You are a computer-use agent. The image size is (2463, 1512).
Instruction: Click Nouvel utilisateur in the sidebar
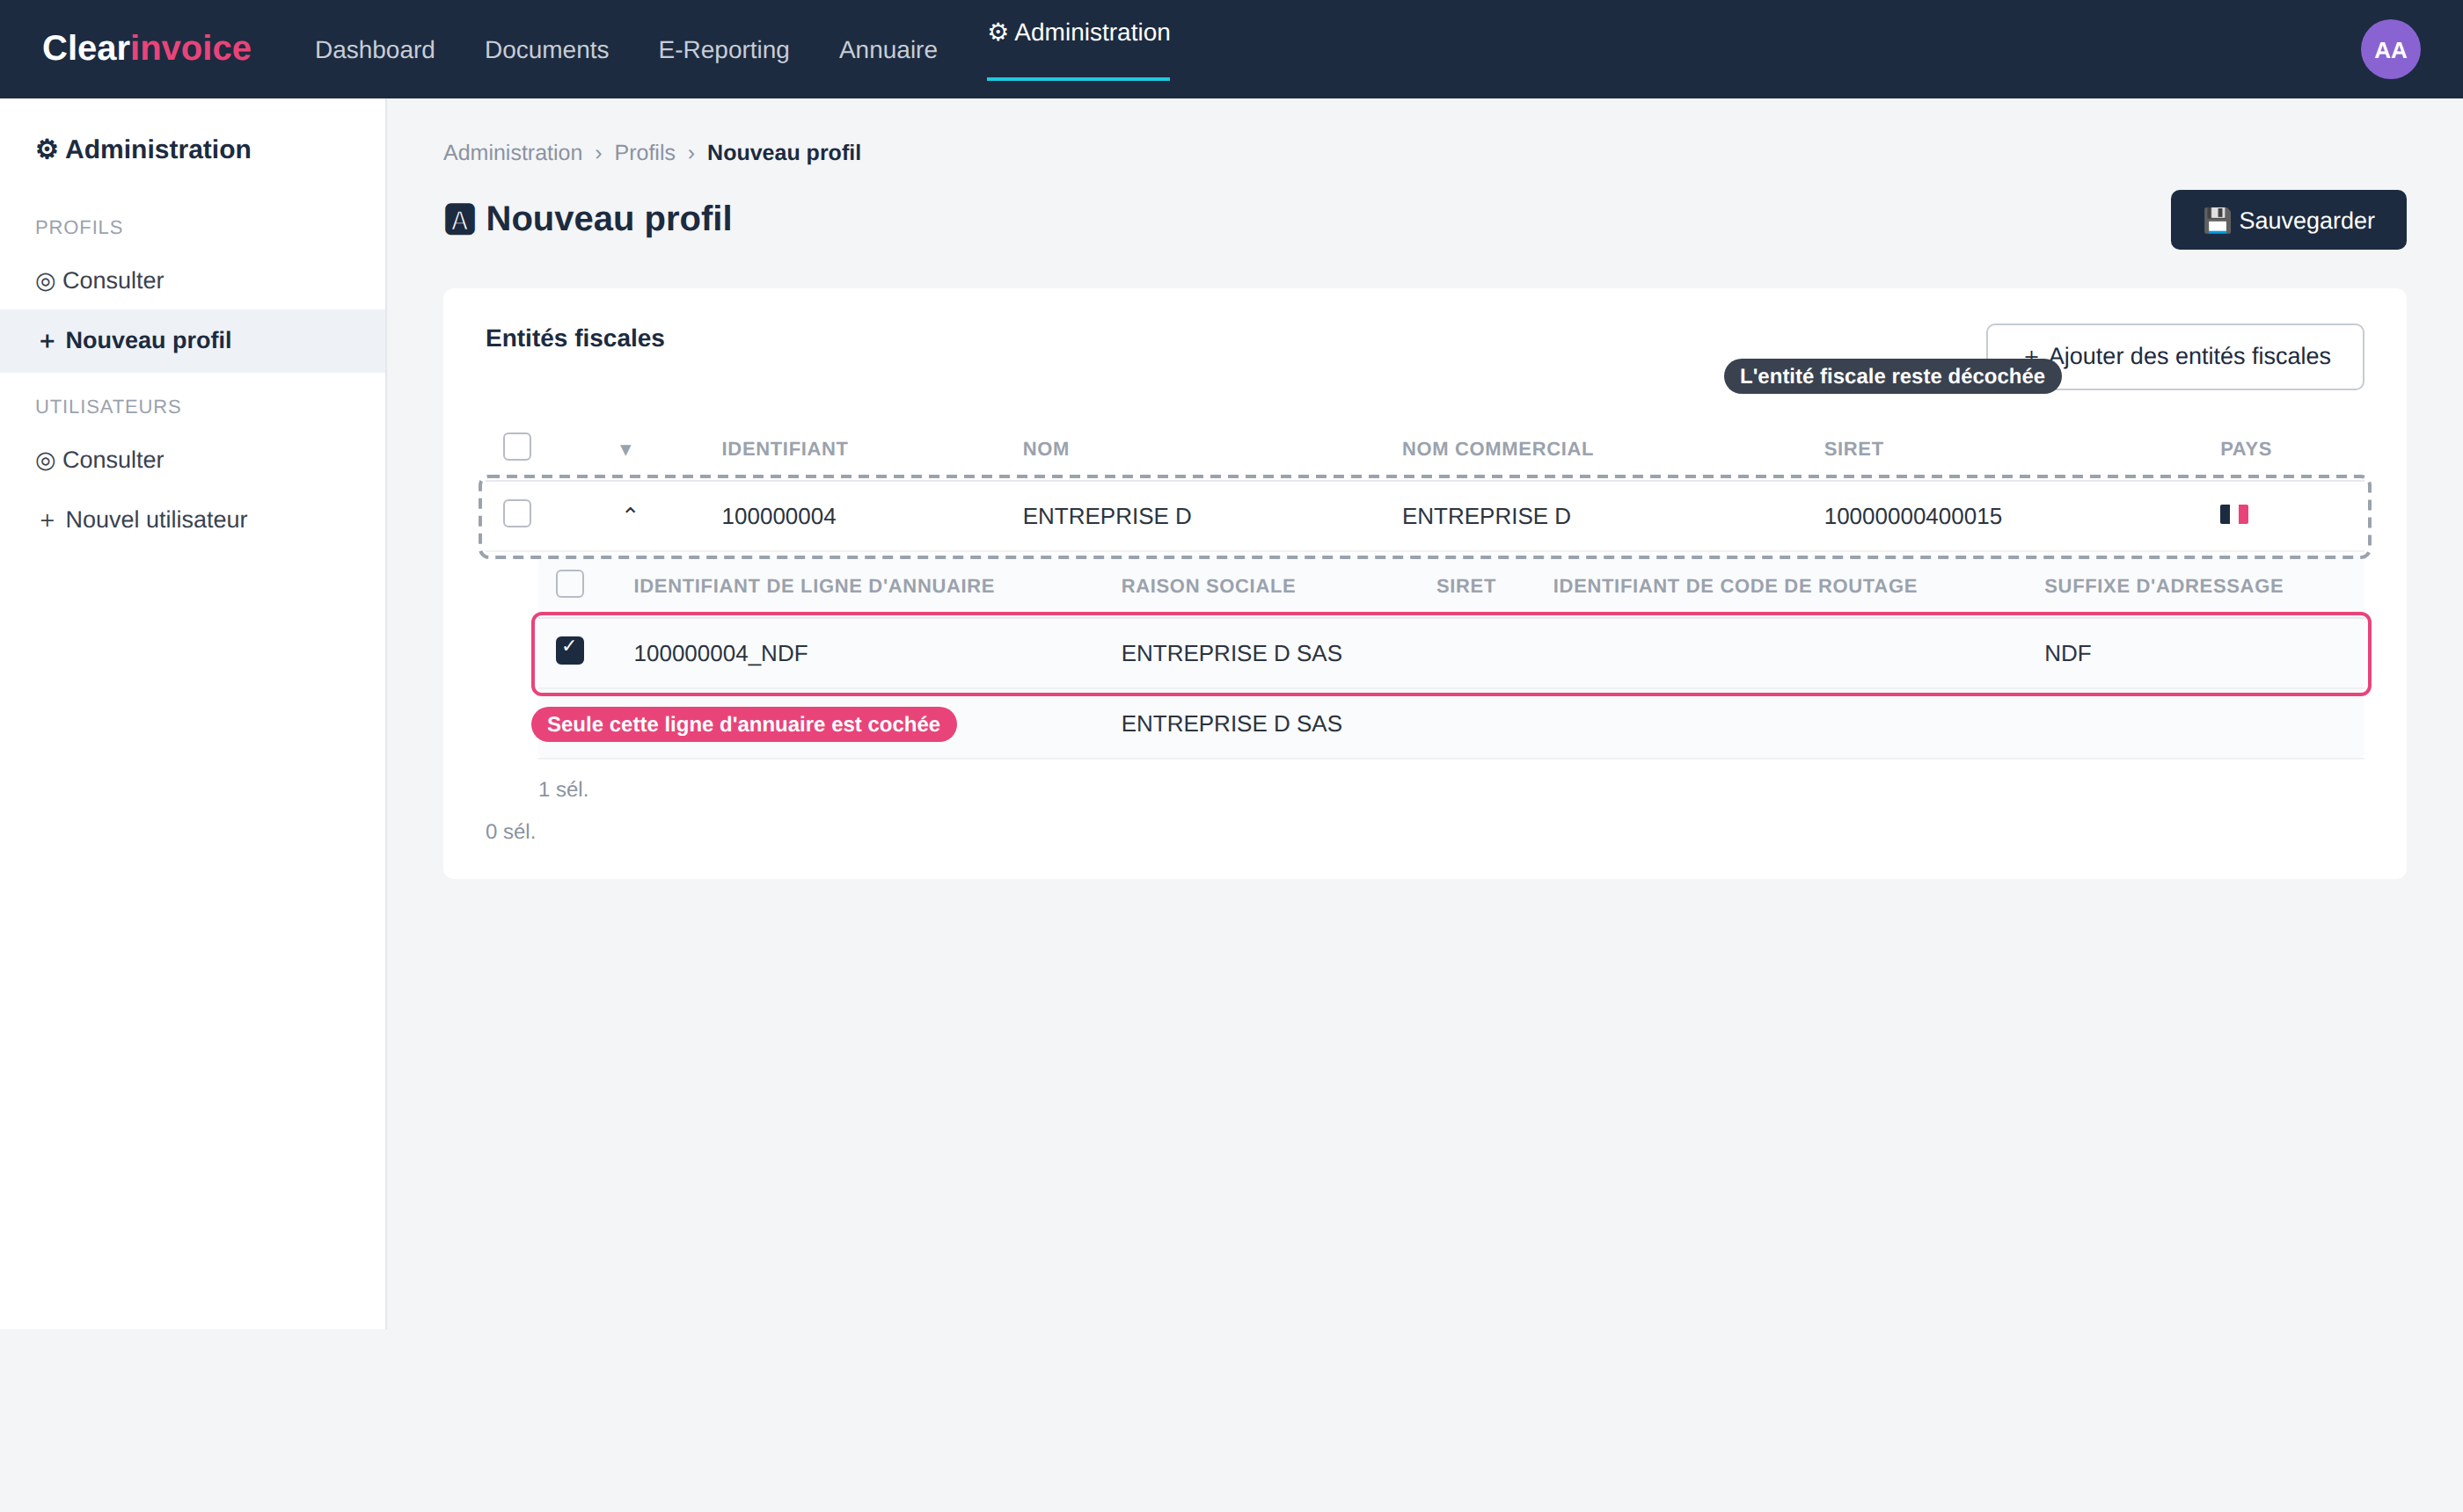click(x=142, y=519)
